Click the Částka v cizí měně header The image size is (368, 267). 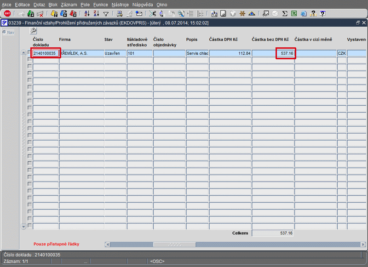point(313,40)
